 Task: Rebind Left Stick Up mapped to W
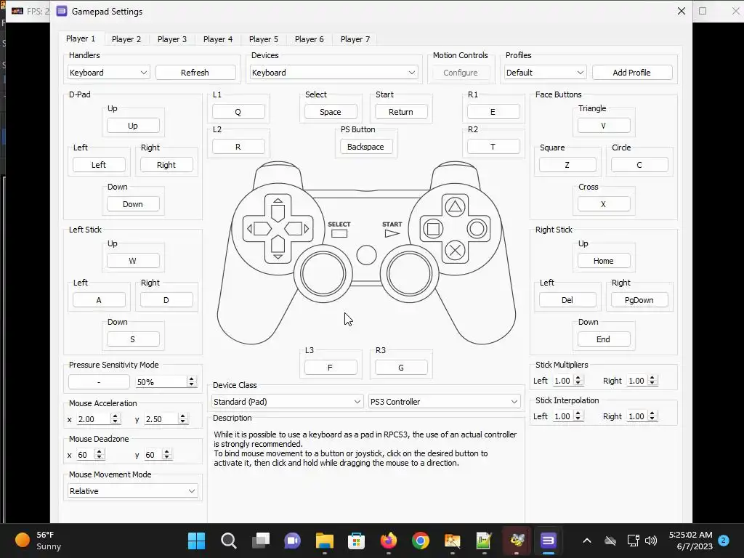[133, 261]
